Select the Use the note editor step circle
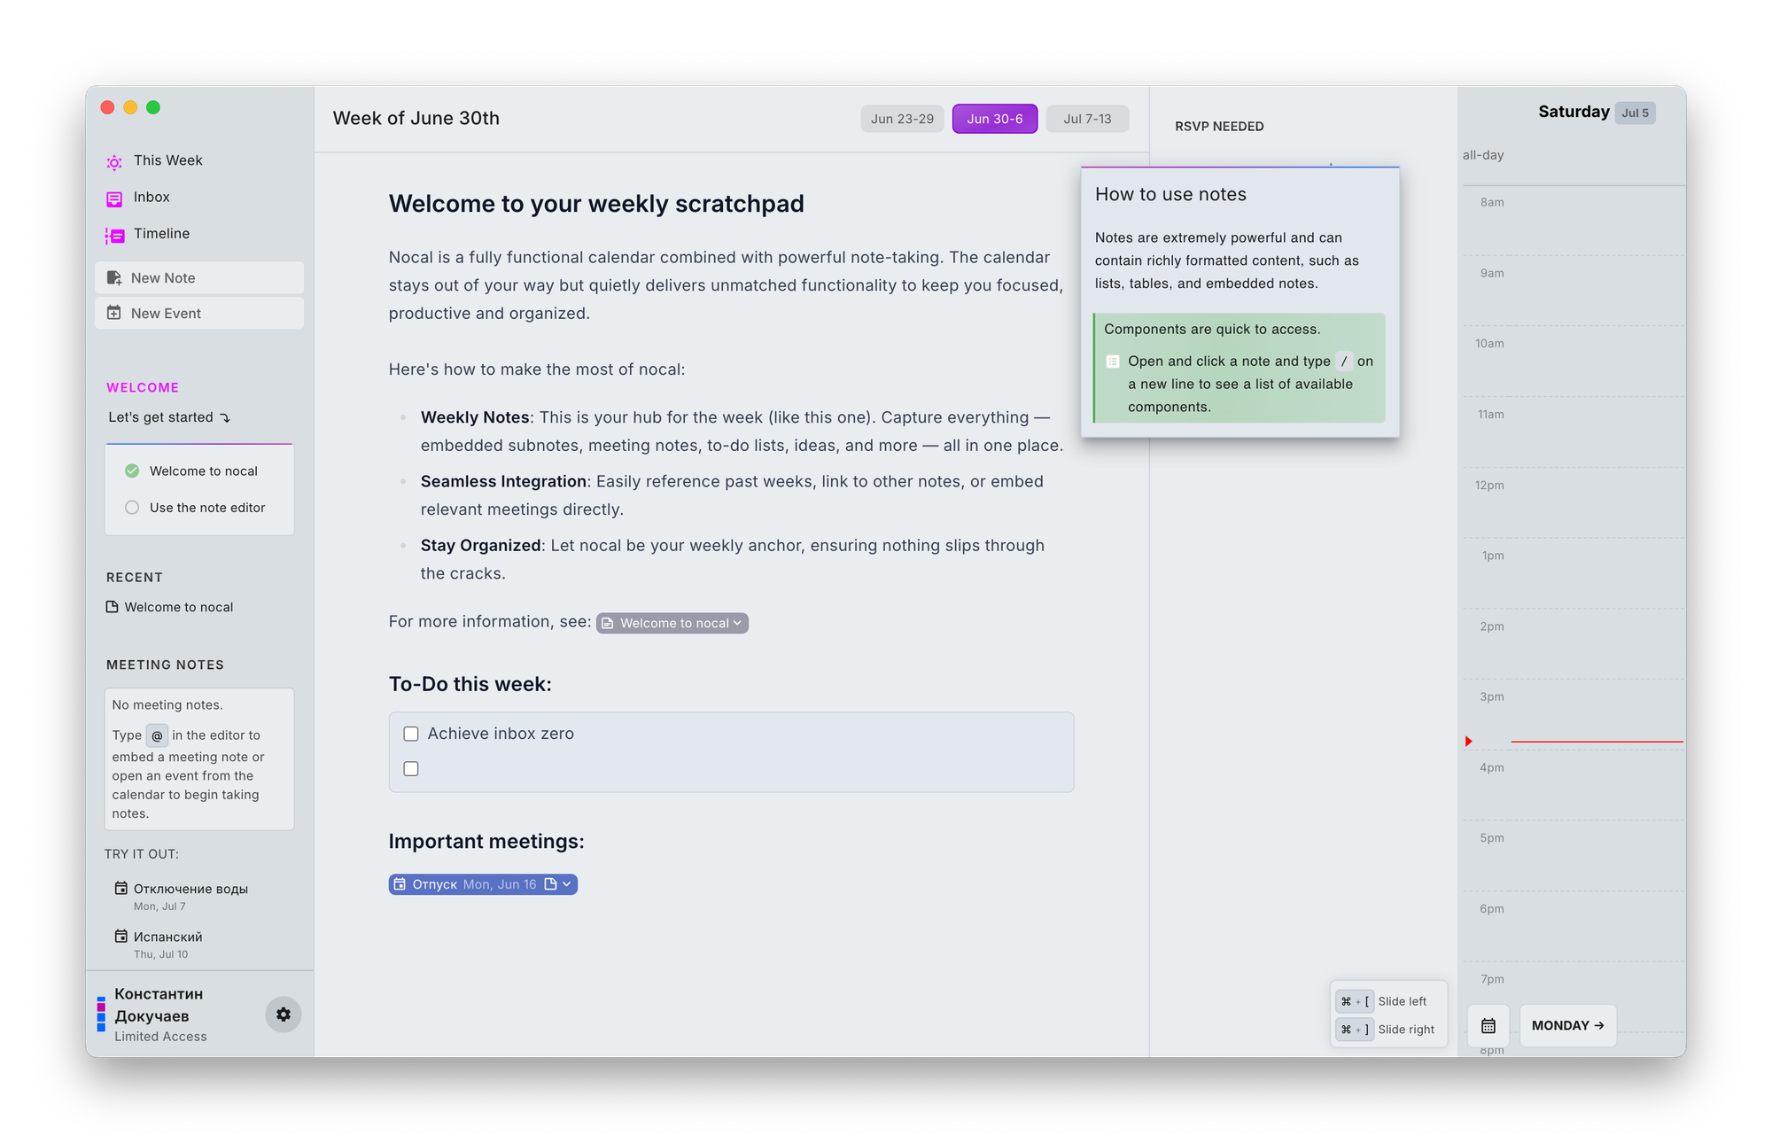The image size is (1772, 1143). [132, 508]
